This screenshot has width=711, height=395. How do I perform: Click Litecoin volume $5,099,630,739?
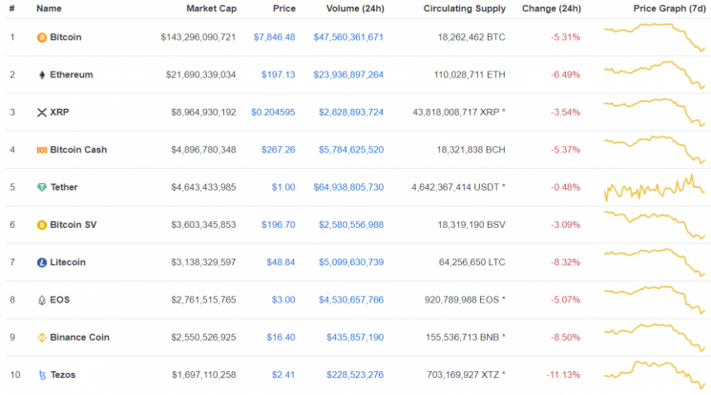351,262
